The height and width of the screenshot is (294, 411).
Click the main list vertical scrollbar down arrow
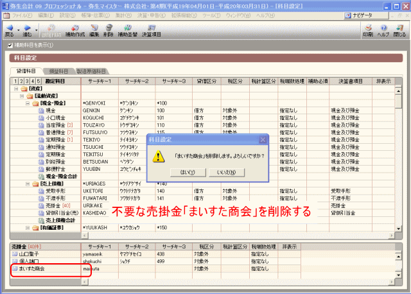(x=398, y=229)
